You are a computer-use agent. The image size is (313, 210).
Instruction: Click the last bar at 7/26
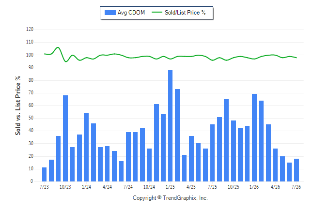tap(297, 170)
